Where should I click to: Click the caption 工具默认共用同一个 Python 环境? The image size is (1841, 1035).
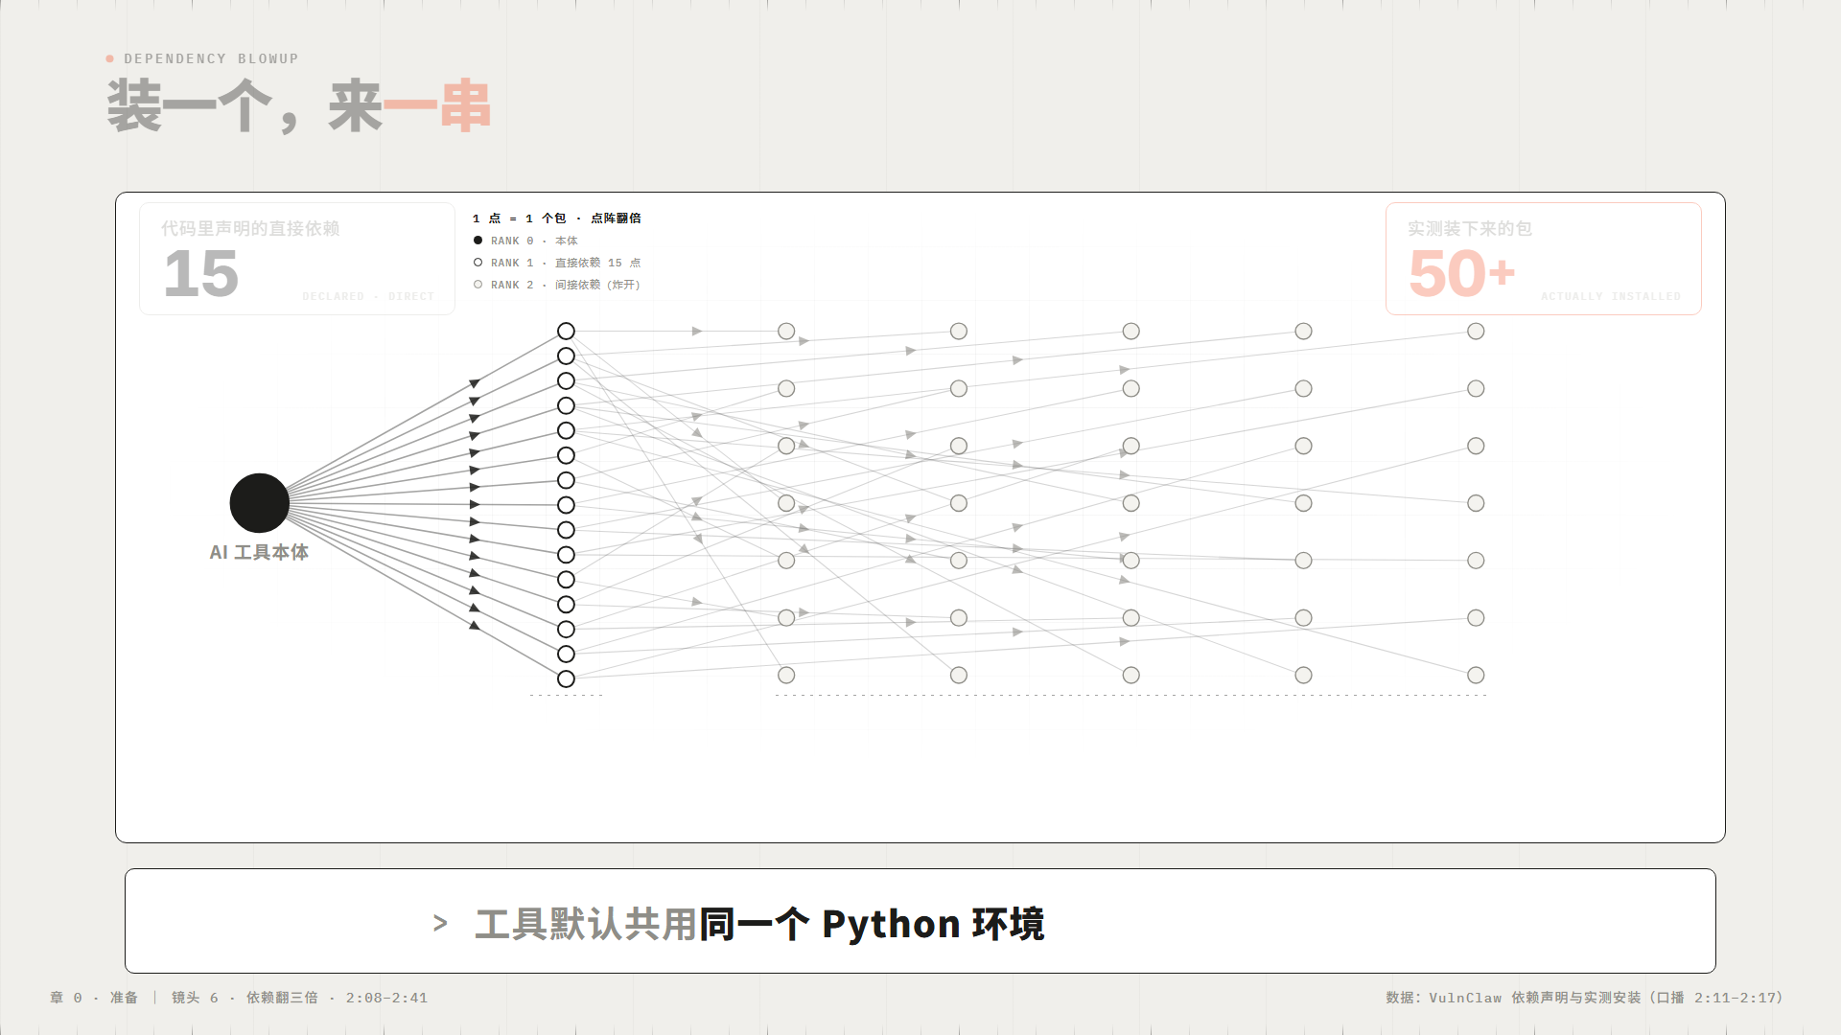759,925
